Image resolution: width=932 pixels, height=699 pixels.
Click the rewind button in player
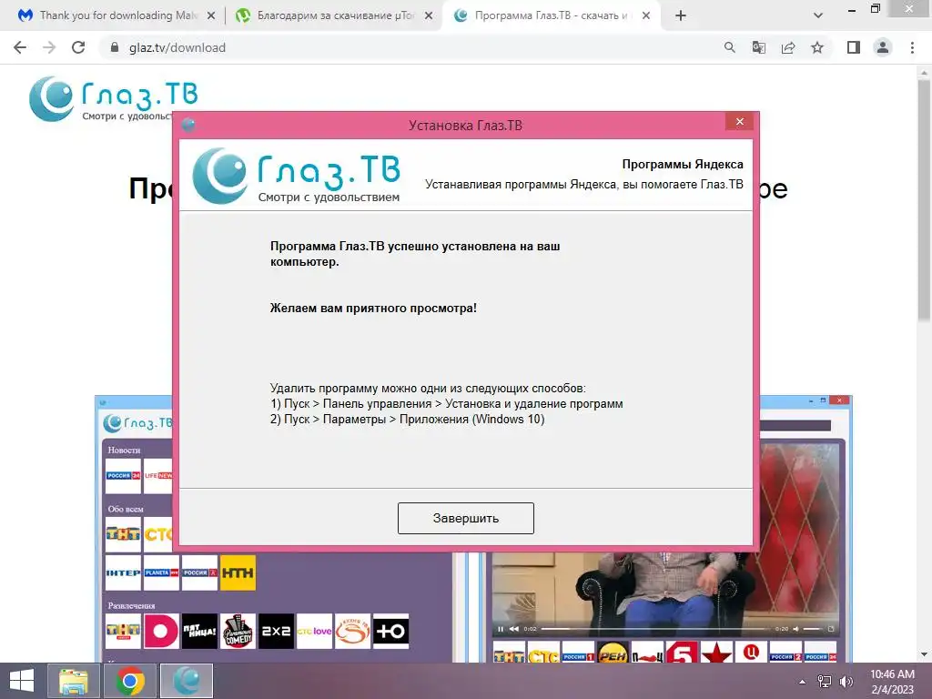[x=514, y=629]
